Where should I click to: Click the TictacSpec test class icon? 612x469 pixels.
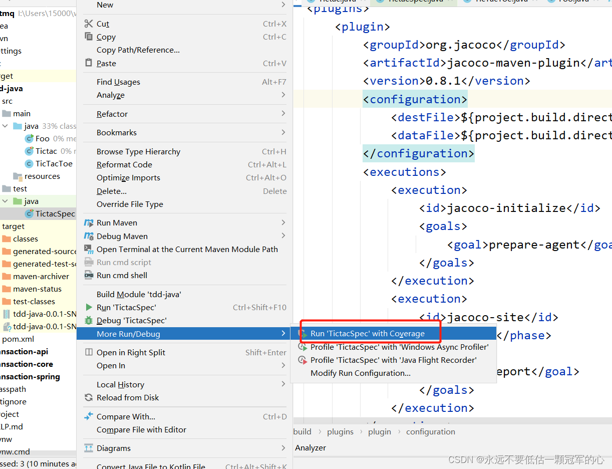pyautogui.click(x=29, y=213)
